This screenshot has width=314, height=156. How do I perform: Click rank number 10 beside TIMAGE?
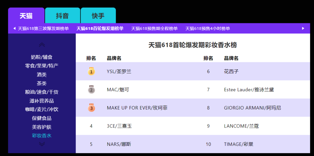[x=208, y=144]
